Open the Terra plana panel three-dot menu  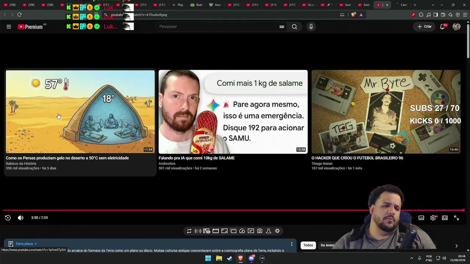[292, 244]
